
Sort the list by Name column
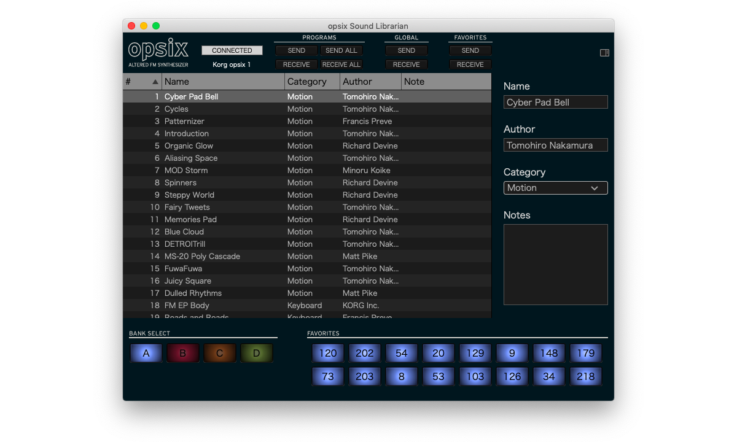(x=224, y=82)
